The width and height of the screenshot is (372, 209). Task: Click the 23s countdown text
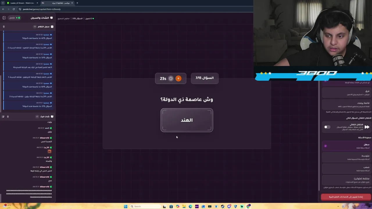(x=163, y=78)
